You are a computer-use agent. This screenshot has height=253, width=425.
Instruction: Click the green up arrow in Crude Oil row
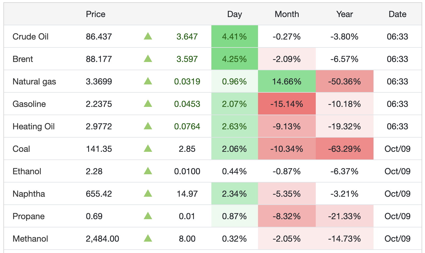(148, 36)
